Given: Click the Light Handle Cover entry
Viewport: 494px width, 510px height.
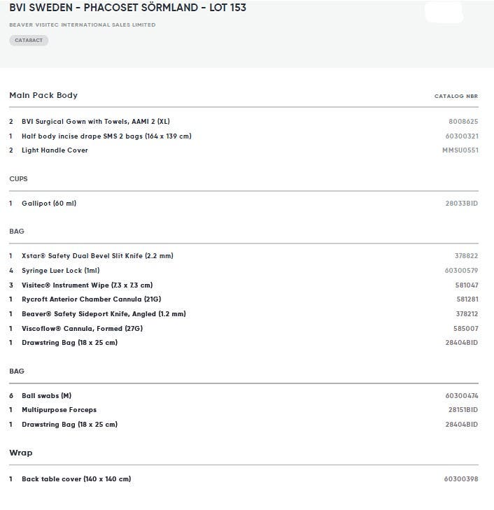Looking at the screenshot, I should tap(55, 150).
